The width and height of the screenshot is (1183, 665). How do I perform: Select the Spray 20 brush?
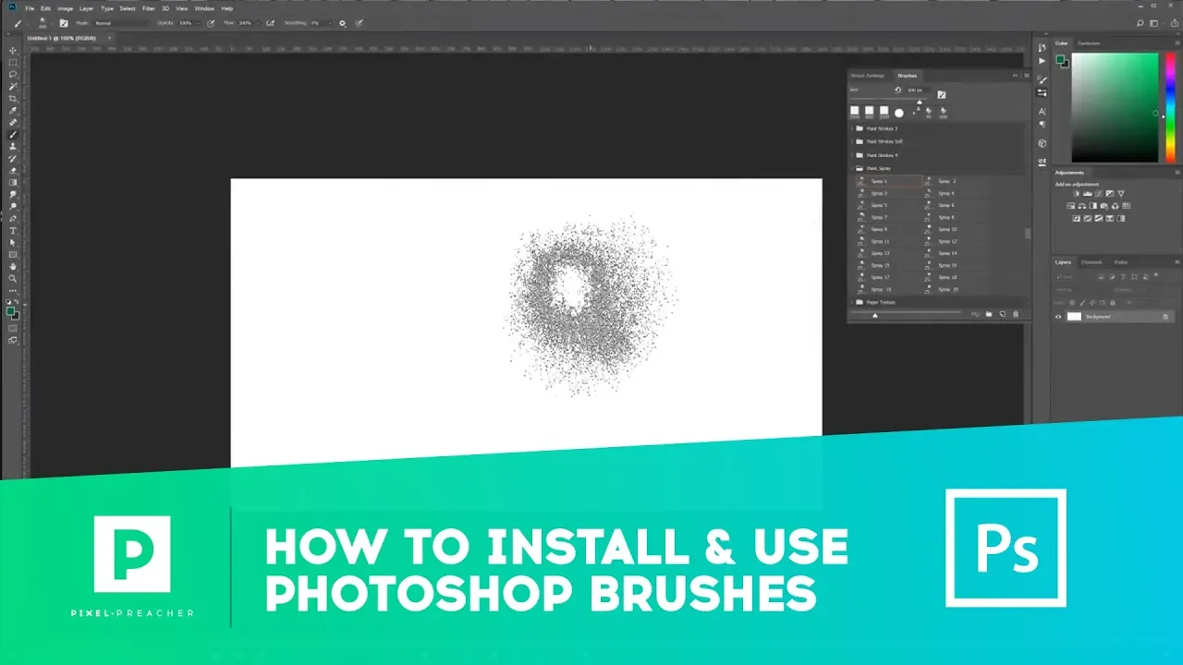947,289
